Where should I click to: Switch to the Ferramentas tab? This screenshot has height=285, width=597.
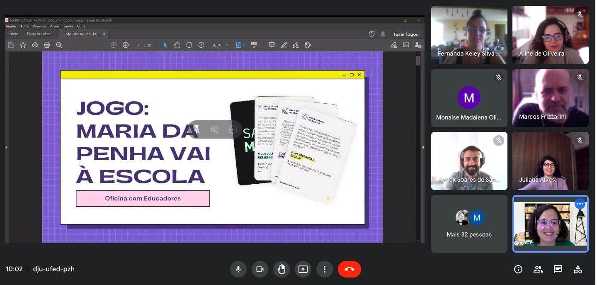(39, 34)
